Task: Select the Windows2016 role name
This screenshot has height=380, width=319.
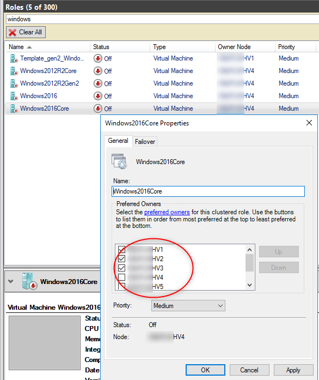Action: coord(39,96)
